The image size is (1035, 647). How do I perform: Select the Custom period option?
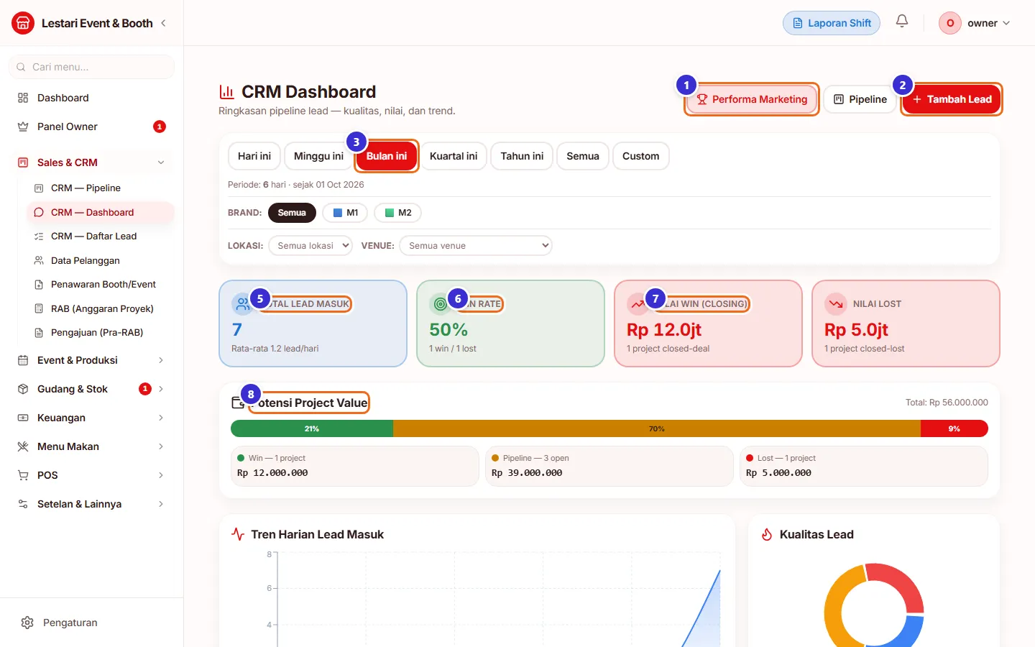[x=641, y=156]
